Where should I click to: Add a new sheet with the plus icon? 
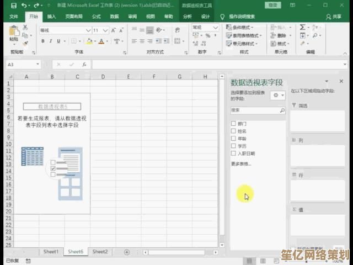127,252
